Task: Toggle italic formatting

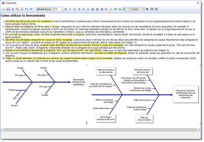Action: (x=70, y=9)
